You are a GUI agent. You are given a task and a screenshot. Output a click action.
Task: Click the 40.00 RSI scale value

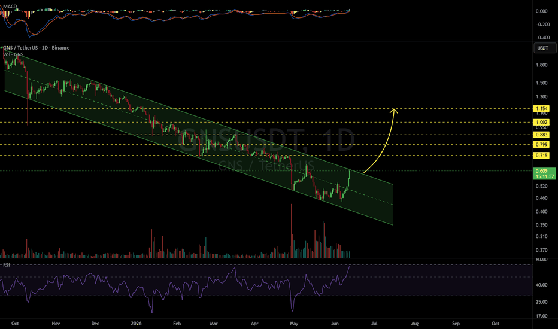tap(542, 285)
